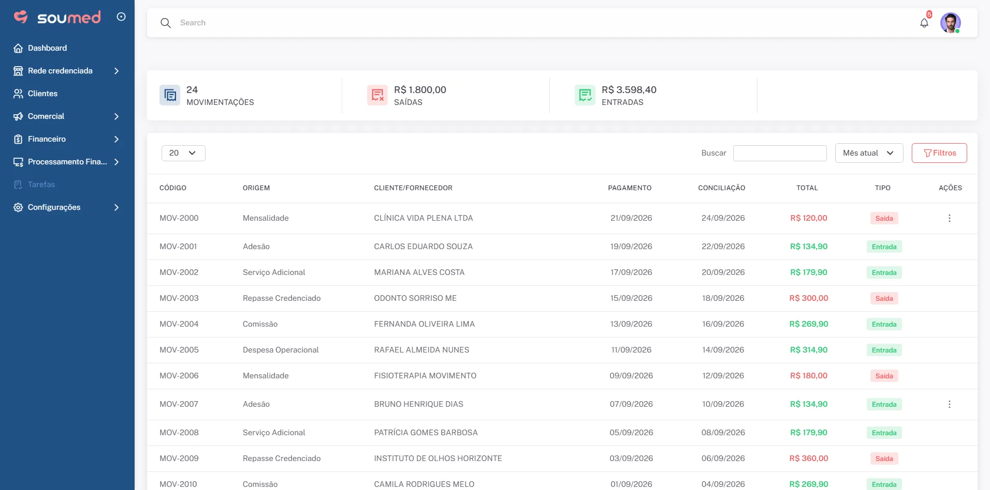
Task: Focus the top Search field
Action: tap(544, 23)
